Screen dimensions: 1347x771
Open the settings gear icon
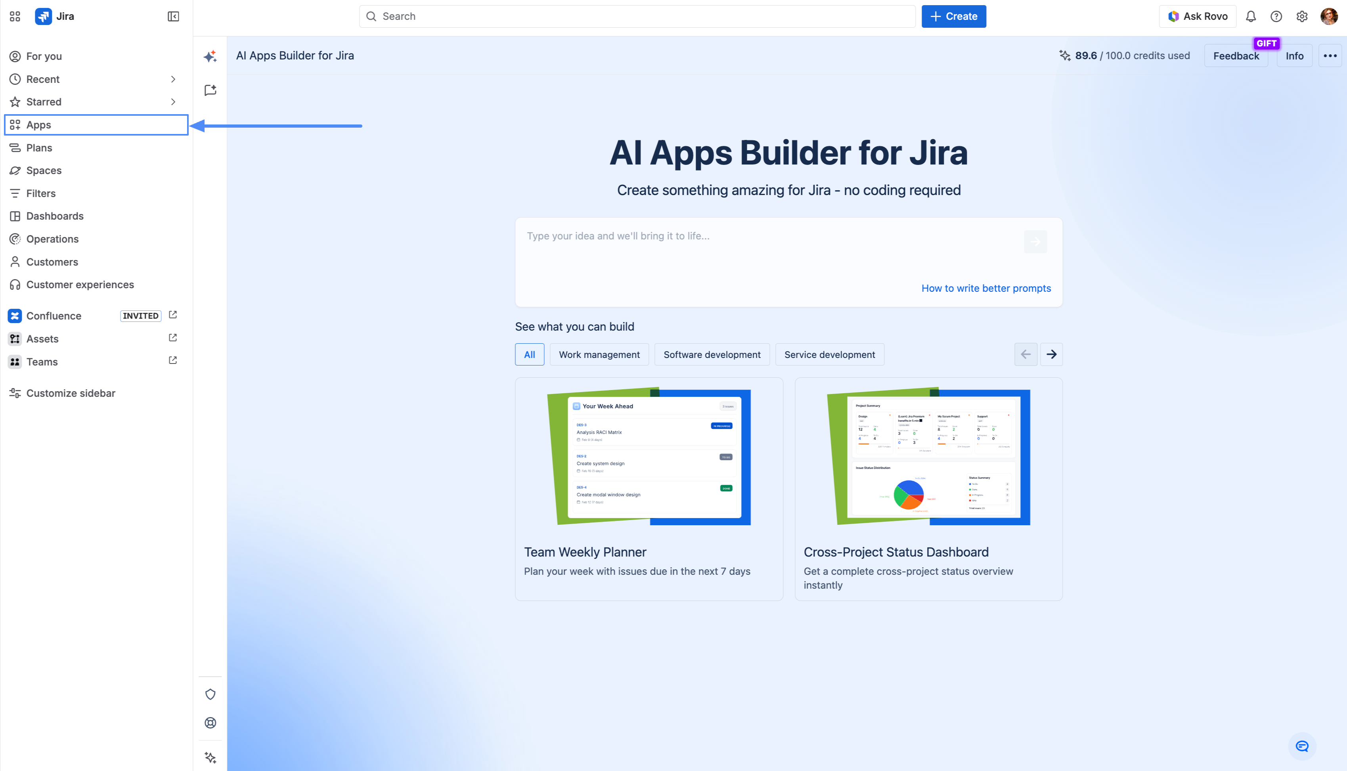(1302, 16)
